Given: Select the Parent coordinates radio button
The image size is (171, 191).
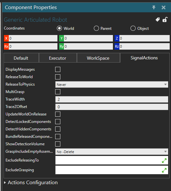Looking at the screenshot, I should [x=96, y=28].
